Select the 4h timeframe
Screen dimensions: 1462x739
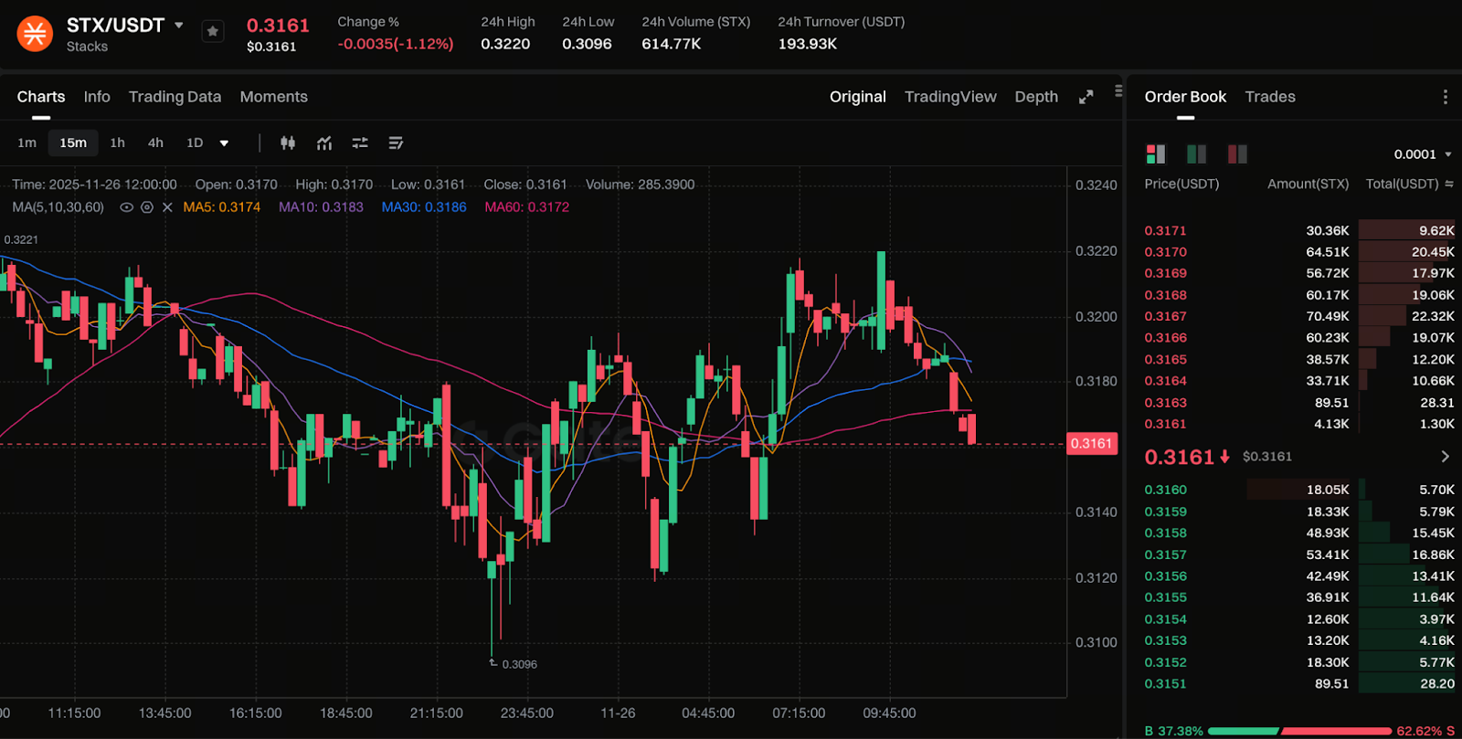(156, 143)
